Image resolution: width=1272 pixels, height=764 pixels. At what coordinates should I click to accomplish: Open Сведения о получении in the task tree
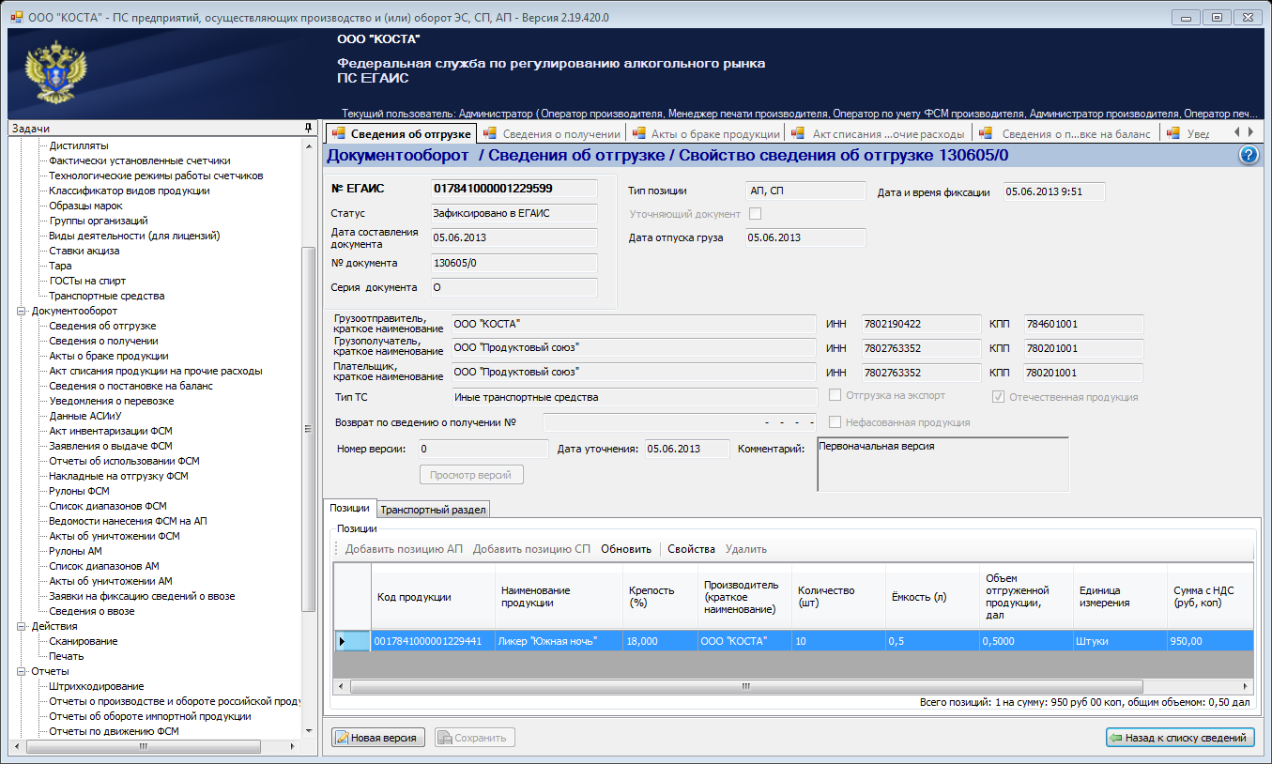tap(103, 341)
